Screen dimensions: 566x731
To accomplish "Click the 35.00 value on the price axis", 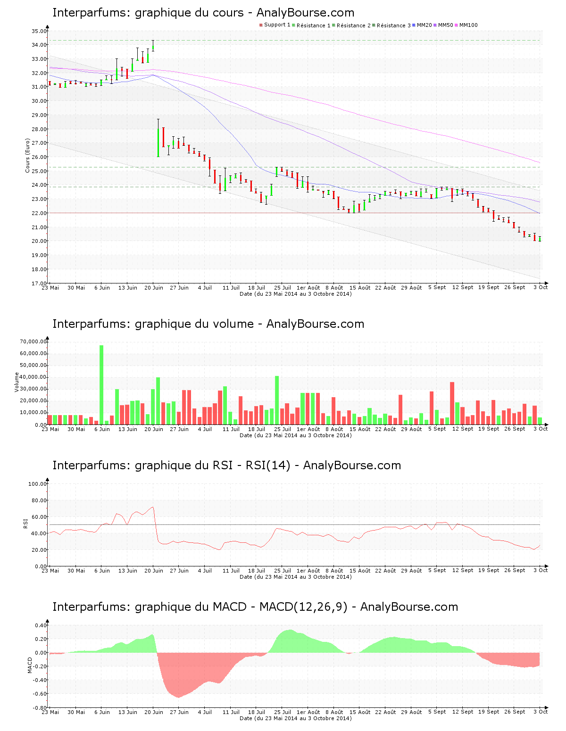I will pos(39,31).
